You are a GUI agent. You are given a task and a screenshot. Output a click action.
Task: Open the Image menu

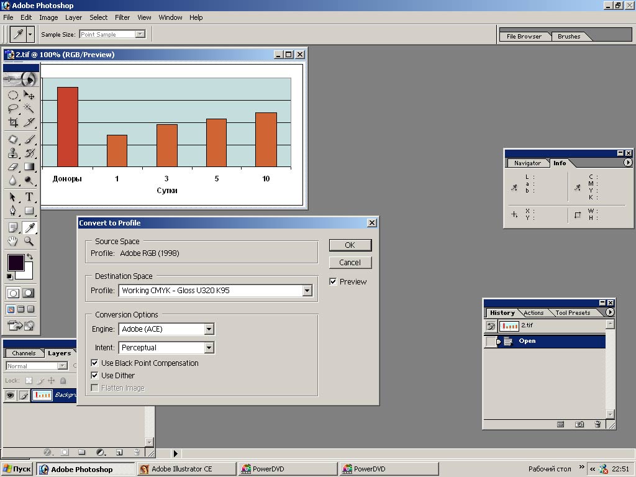48,17
